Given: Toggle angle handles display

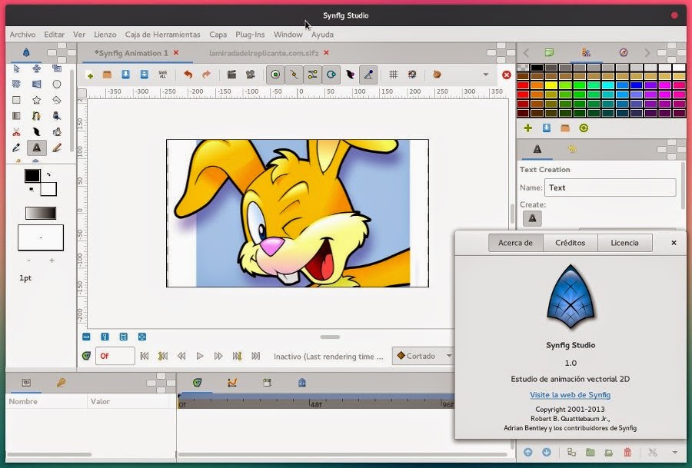Looking at the screenshot, I should 368,75.
